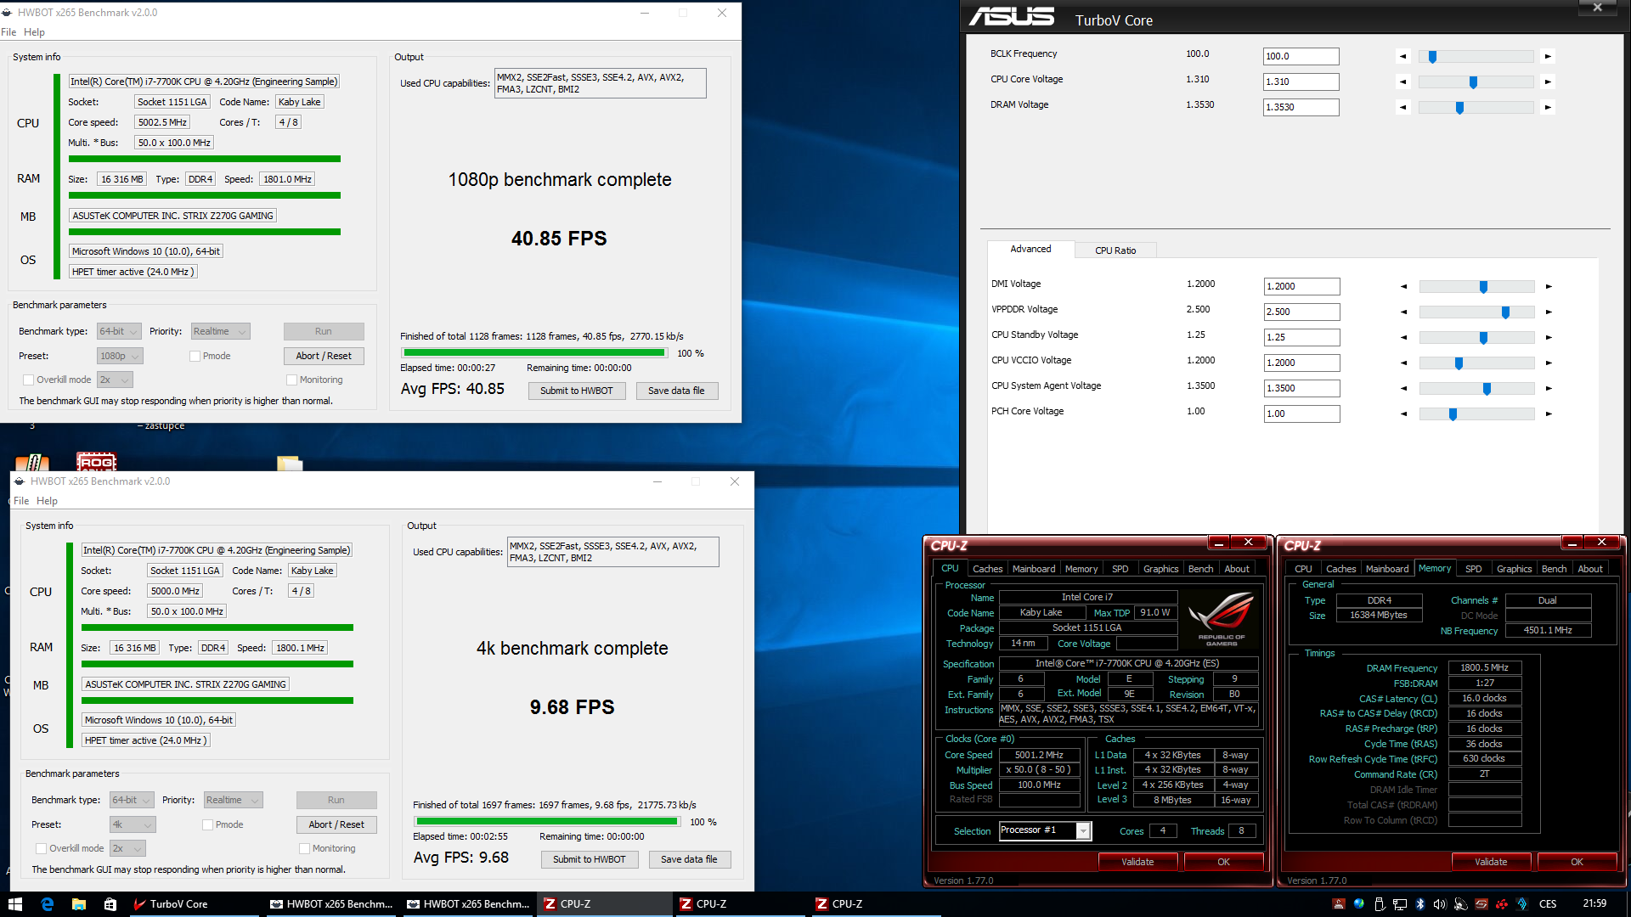The image size is (1631, 917).
Task: Open the 1080p Preset dropdown
Action: pyautogui.click(x=120, y=357)
